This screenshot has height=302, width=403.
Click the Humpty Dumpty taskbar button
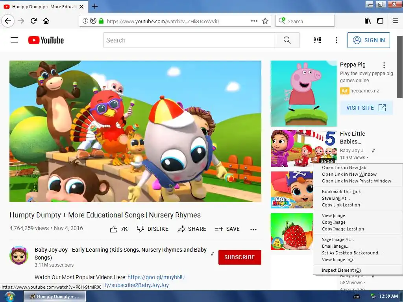54,296
